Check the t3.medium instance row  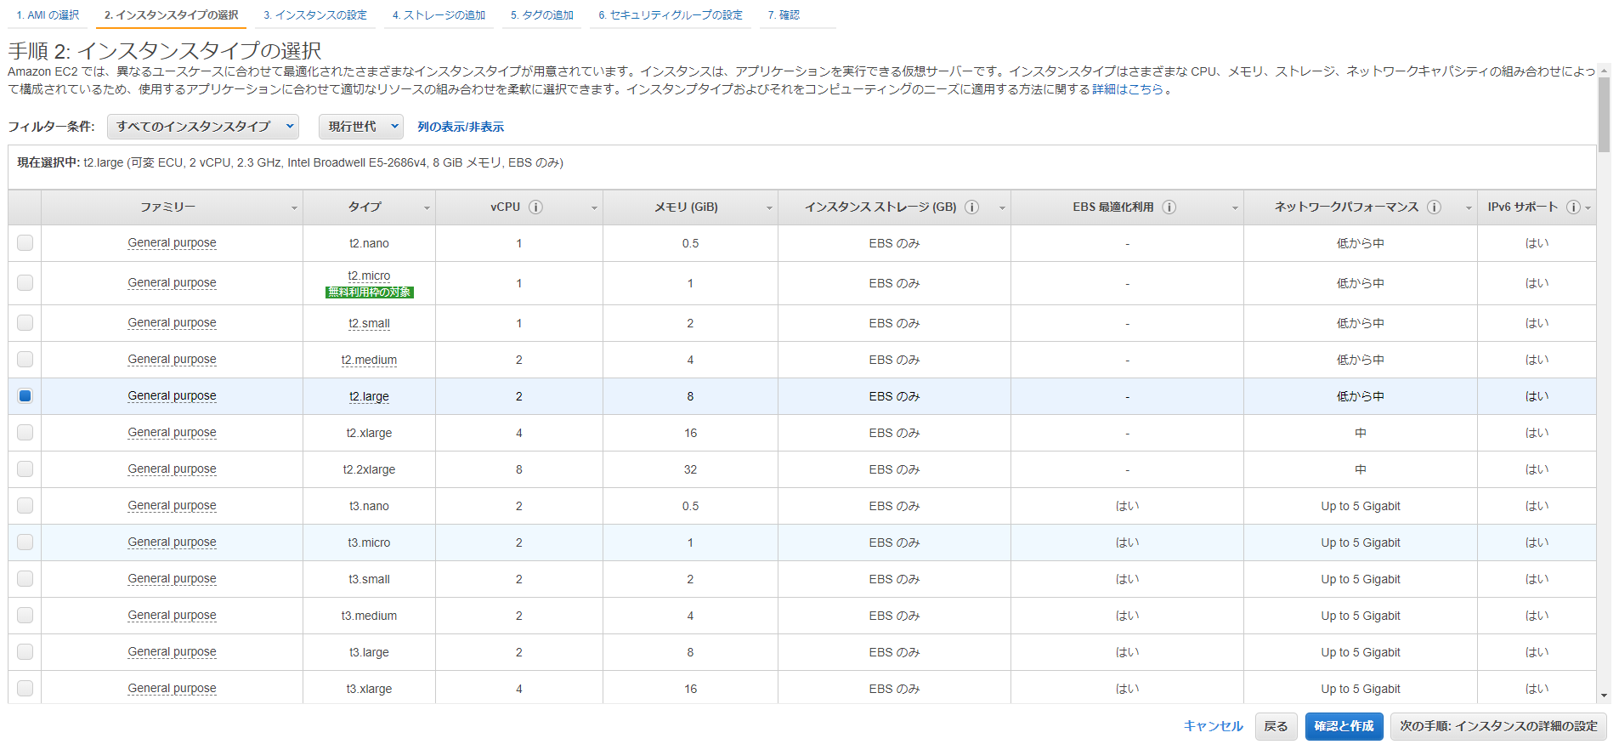25,616
